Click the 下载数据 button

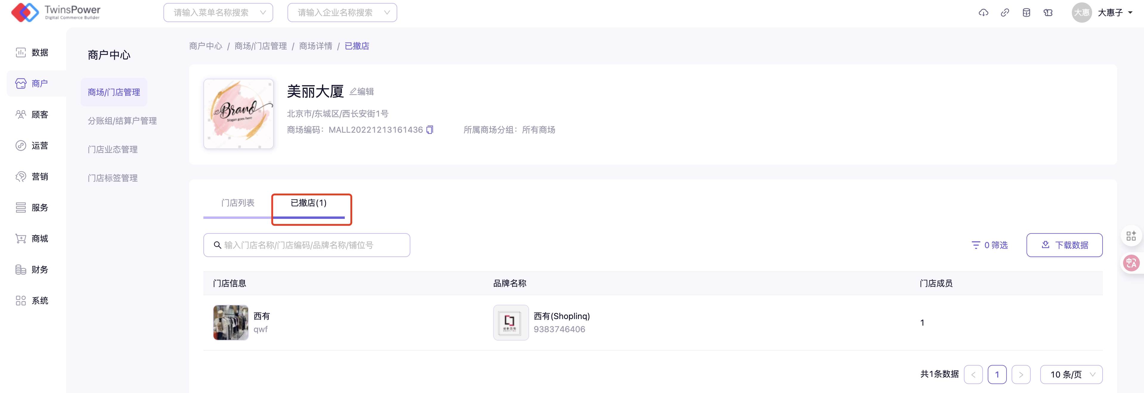pyautogui.click(x=1064, y=245)
